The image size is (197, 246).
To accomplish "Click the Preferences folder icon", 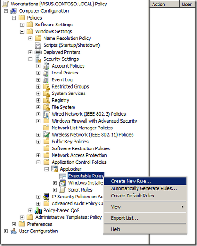I will 22,224.
